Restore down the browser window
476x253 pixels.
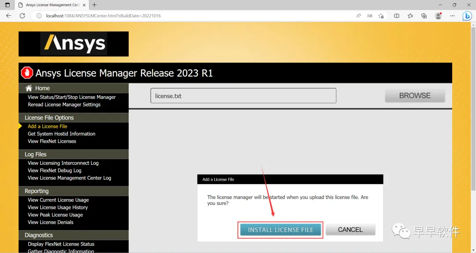click(454, 5)
